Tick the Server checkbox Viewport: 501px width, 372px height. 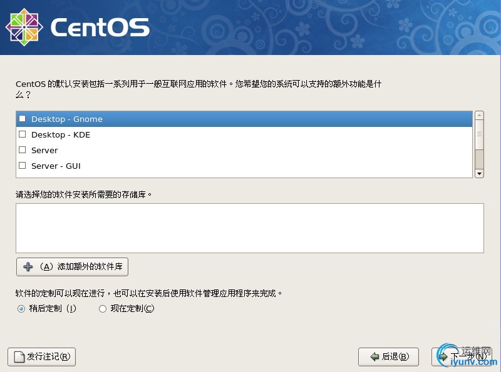point(23,150)
